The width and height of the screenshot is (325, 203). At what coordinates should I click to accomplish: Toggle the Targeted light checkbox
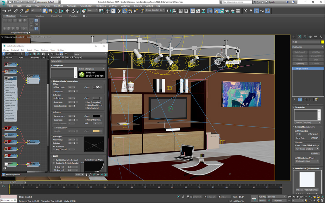(x=309, y=134)
